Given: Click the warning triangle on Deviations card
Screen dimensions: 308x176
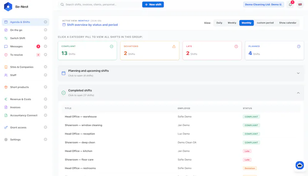Looking at the screenshot, I should [x=174, y=46].
